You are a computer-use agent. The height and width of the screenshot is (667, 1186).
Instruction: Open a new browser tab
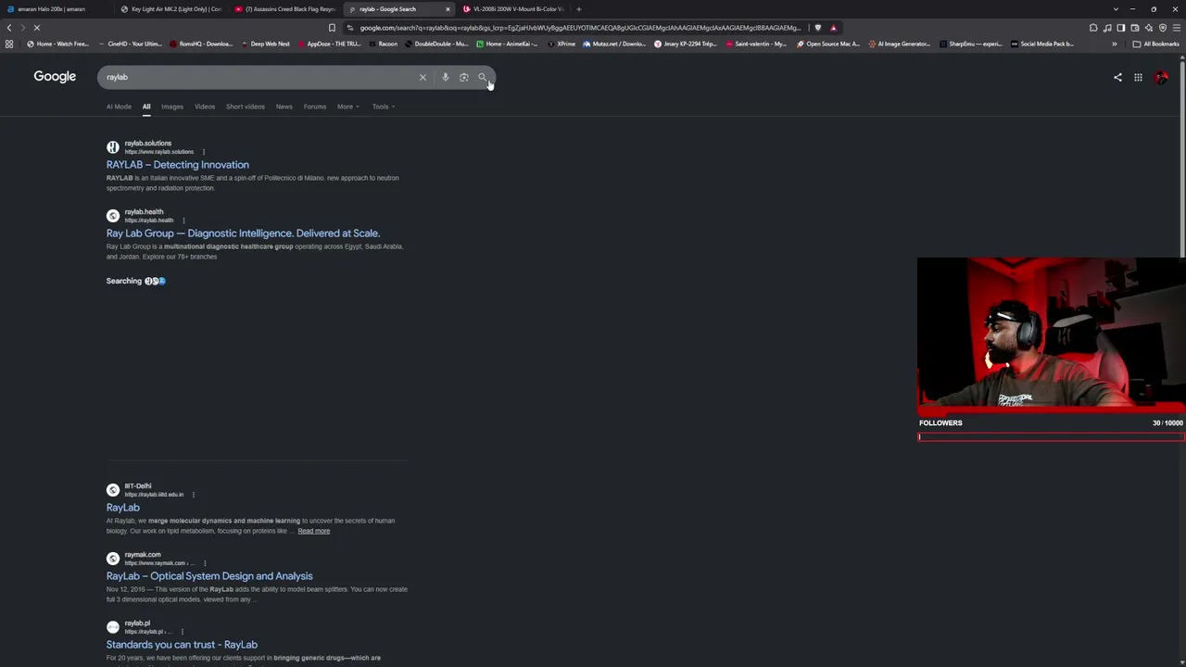tap(578, 9)
